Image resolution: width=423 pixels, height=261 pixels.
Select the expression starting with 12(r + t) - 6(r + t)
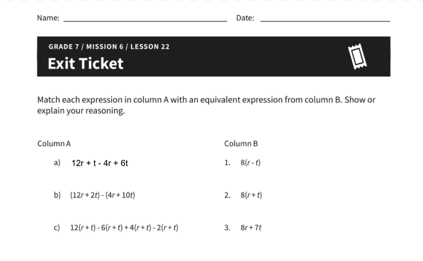(124, 227)
